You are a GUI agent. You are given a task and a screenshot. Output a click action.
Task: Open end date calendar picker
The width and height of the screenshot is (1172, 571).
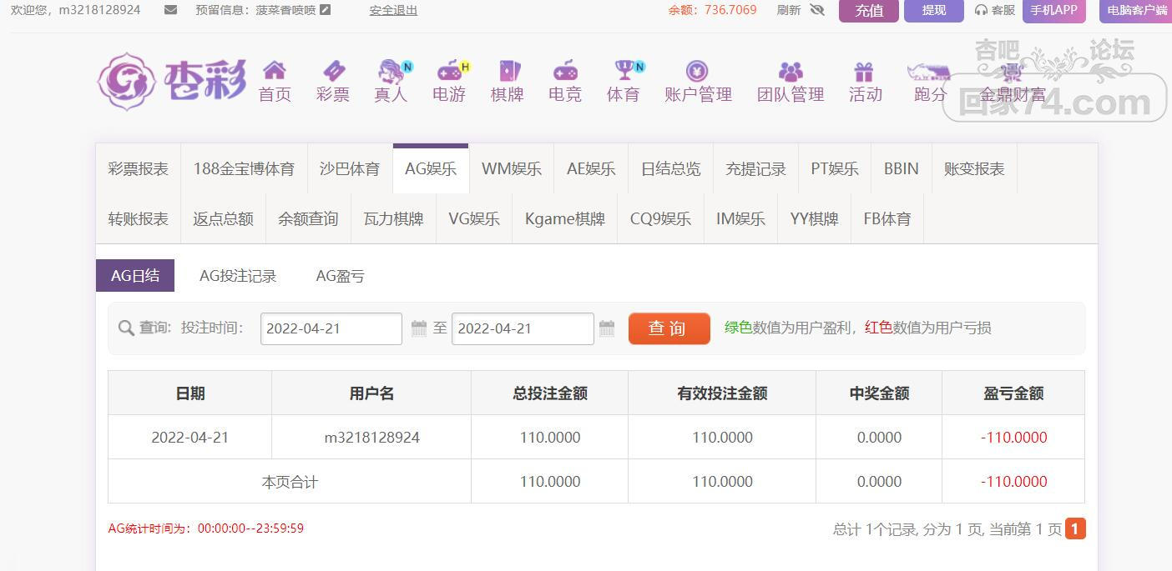pos(607,328)
